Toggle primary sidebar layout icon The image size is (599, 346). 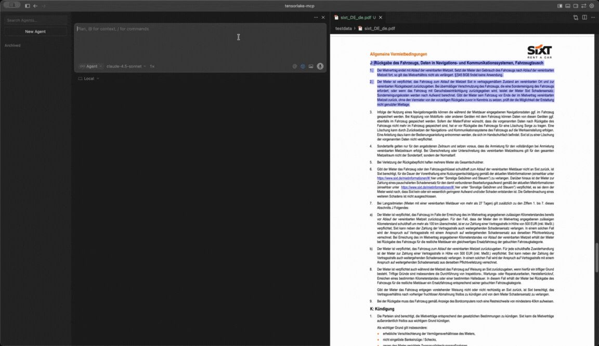[x=559, y=6]
